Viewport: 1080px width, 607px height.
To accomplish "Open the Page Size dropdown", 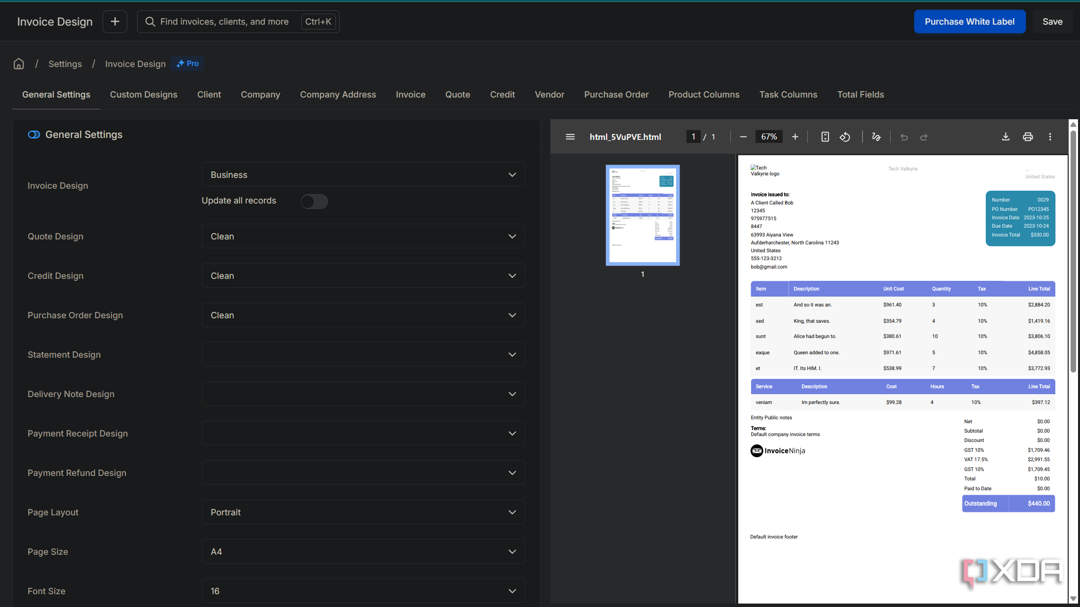I will coord(363,552).
